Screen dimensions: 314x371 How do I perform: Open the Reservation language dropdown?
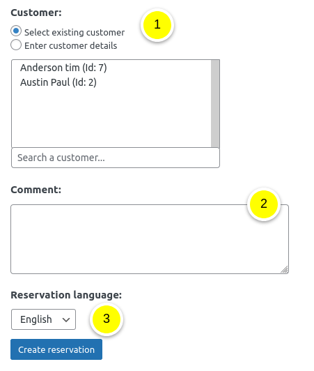[43, 319]
